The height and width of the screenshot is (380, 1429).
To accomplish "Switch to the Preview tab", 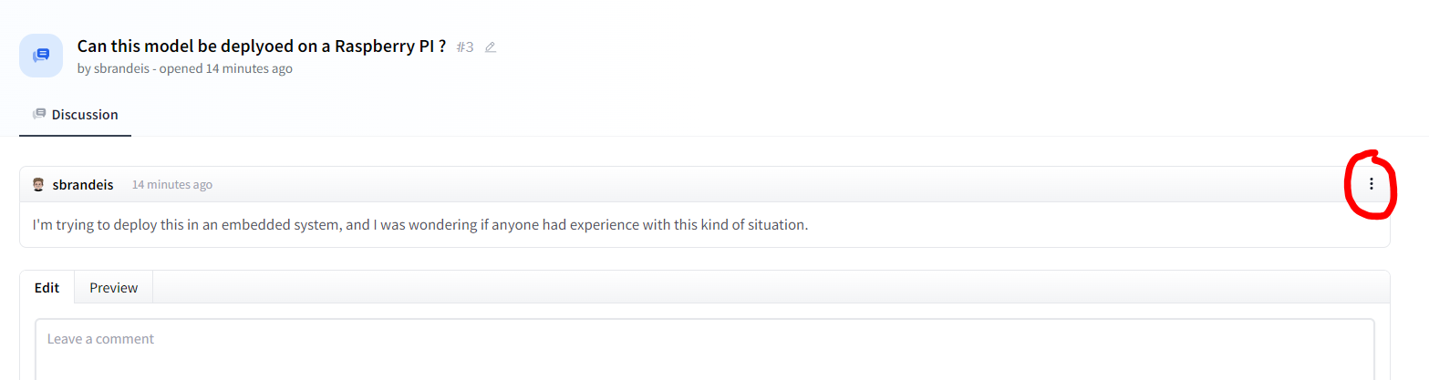I will pyautogui.click(x=114, y=288).
